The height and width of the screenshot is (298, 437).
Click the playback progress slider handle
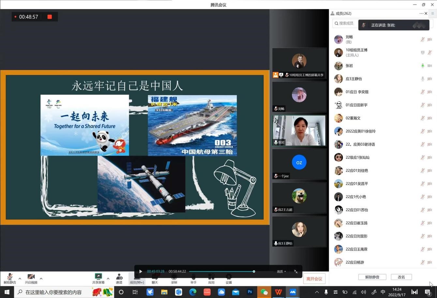coord(254,271)
